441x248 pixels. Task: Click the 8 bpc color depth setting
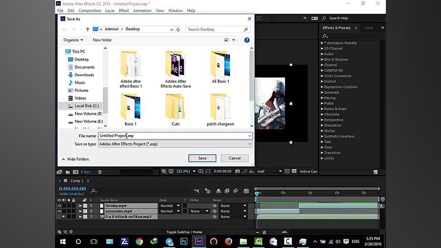pos(85,172)
